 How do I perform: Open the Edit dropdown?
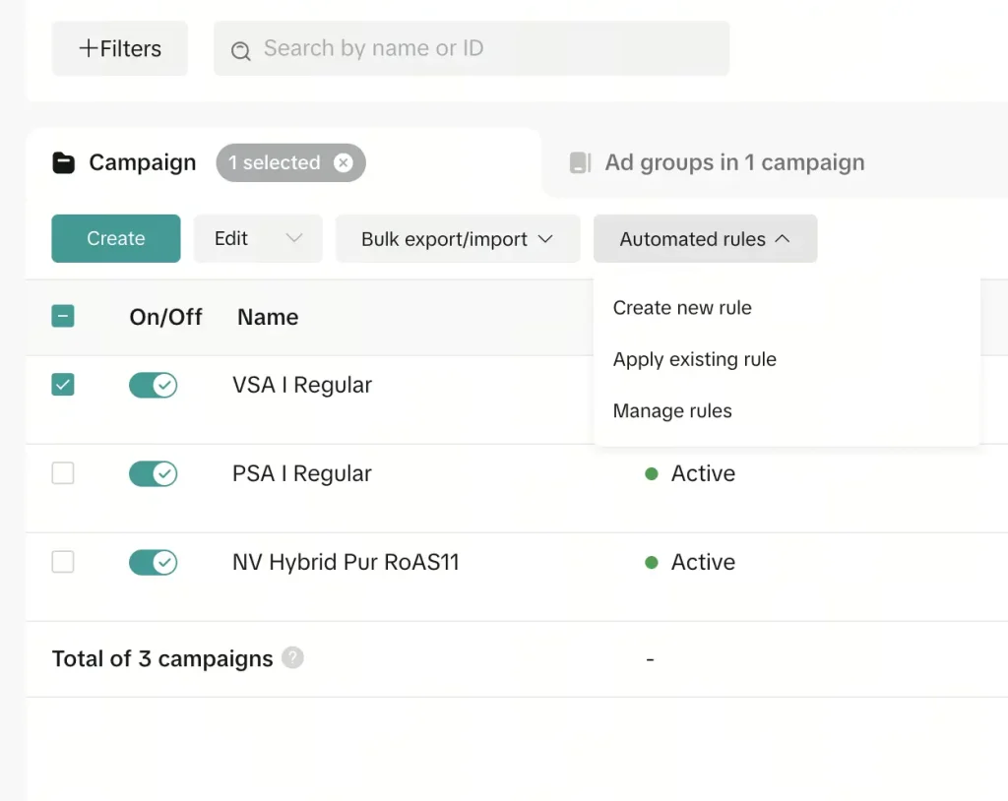tap(258, 238)
